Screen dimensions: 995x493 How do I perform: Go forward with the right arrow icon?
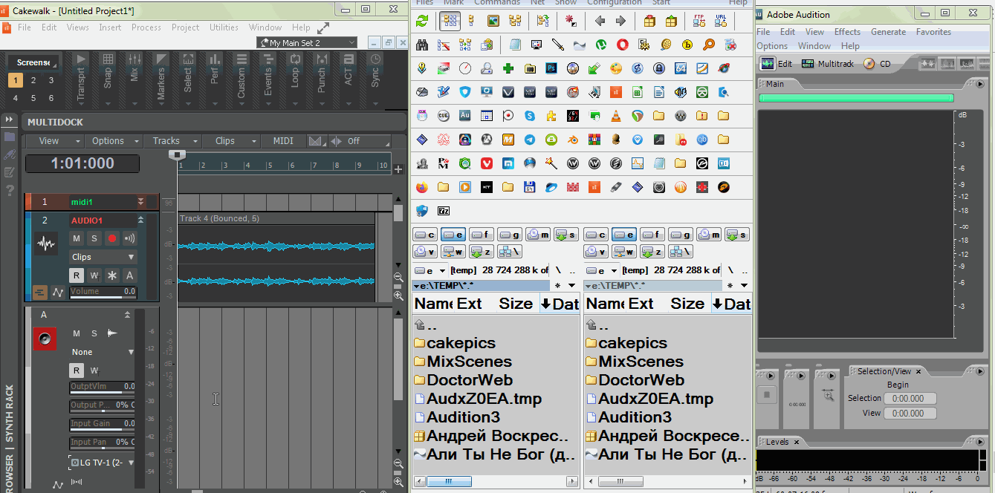pyautogui.click(x=621, y=21)
